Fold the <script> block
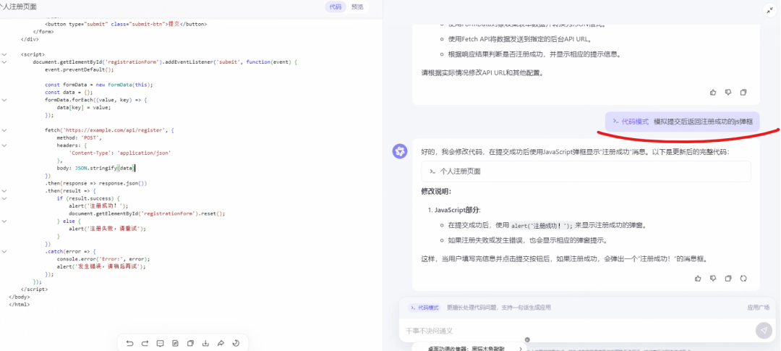 [4, 54]
